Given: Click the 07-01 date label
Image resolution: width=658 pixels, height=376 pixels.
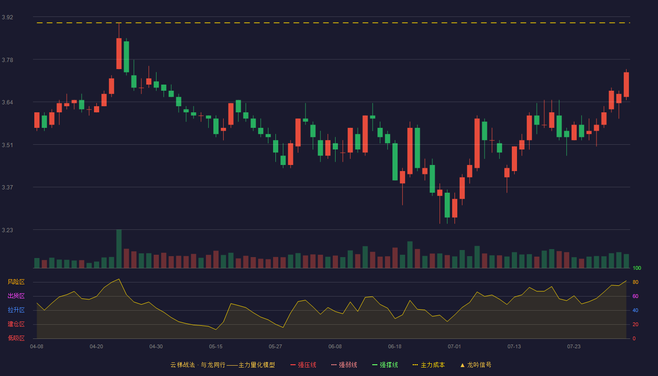Looking at the screenshot, I should click(x=454, y=346).
